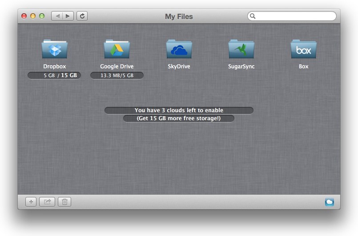Click the cloud icon in bottom bar

tap(330, 202)
